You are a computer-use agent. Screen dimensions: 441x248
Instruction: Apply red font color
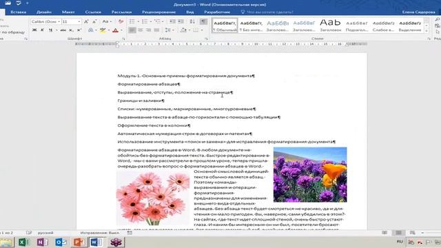115,30
